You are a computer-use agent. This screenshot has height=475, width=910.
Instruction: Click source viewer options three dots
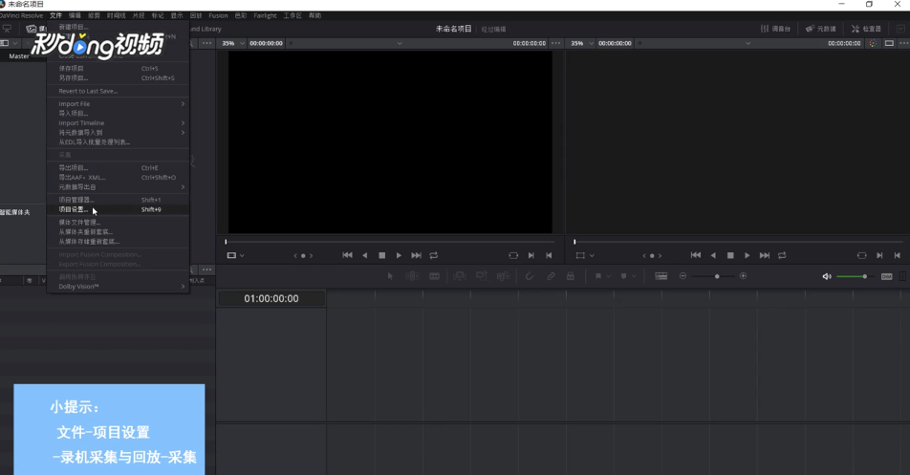click(556, 44)
